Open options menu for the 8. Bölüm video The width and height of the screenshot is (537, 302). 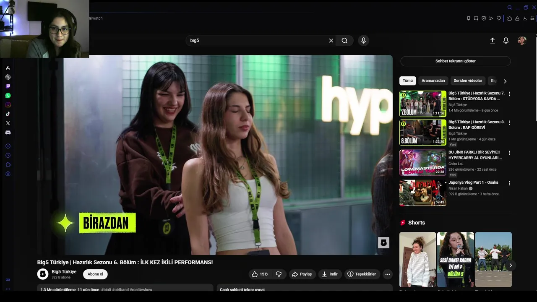(x=509, y=123)
